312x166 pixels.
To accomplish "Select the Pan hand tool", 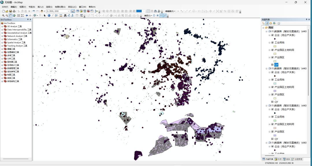I will [x=11, y=16].
